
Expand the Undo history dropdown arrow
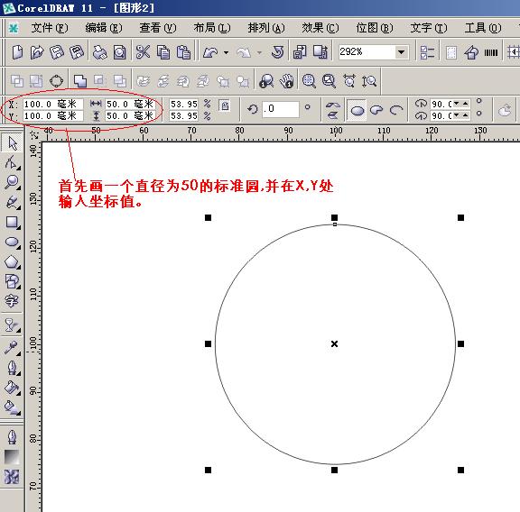[227, 52]
